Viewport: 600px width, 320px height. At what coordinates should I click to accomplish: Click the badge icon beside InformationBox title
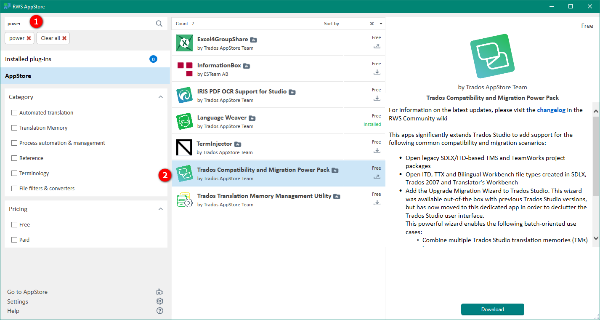247,66
